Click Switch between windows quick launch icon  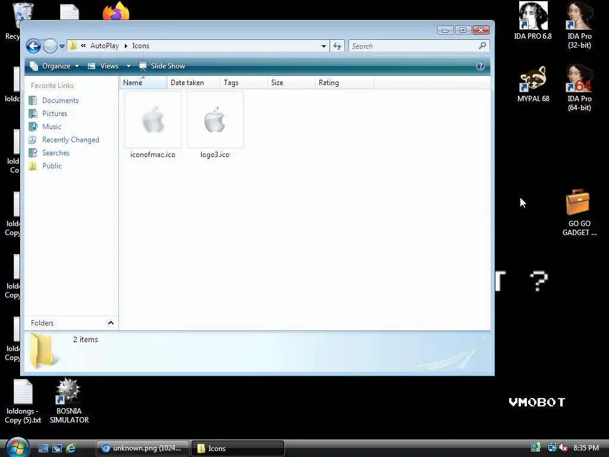tap(57, 448)
